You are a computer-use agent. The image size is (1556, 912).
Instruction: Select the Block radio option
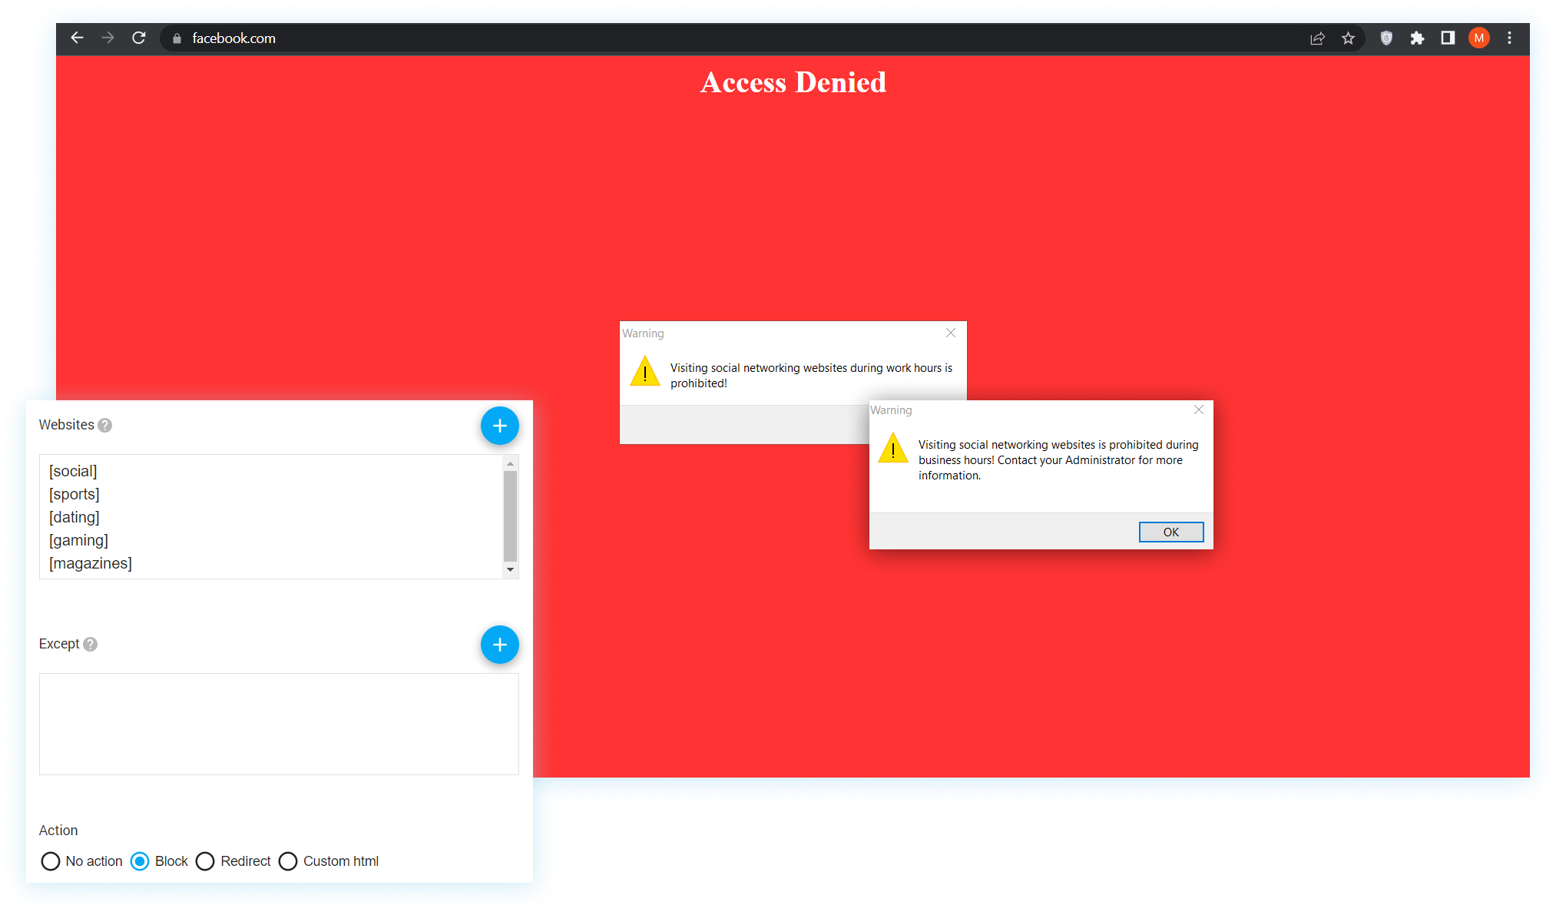140,861
